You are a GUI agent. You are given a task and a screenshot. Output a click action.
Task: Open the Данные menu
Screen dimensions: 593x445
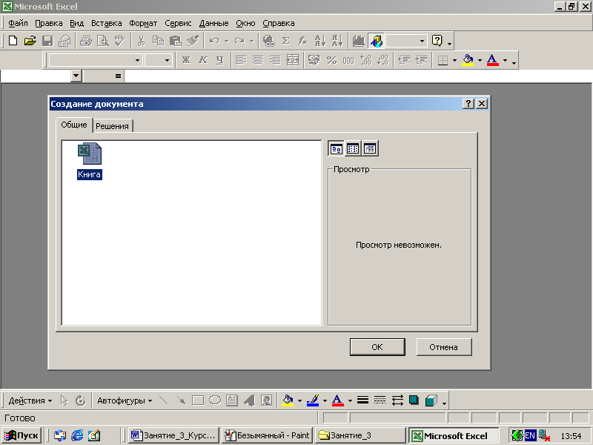[x=213, y=23]
